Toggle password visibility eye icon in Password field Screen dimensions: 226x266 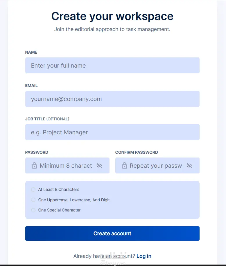pyautogui.click(x=99, y=166)
